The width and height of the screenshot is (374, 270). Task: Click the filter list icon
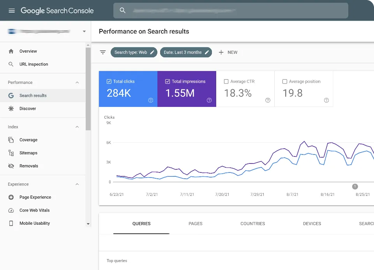[x=103, y=52]
